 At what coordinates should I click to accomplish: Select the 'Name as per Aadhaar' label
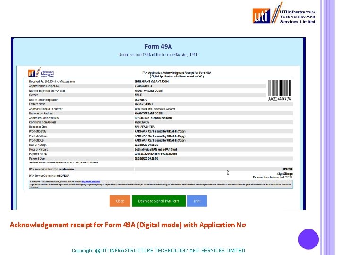(x=41, y=113)
